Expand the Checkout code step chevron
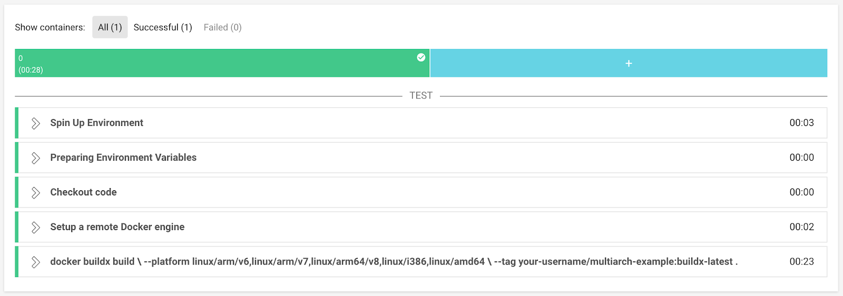The width and height of the screenshot is (843, 296). click(35, 193)
